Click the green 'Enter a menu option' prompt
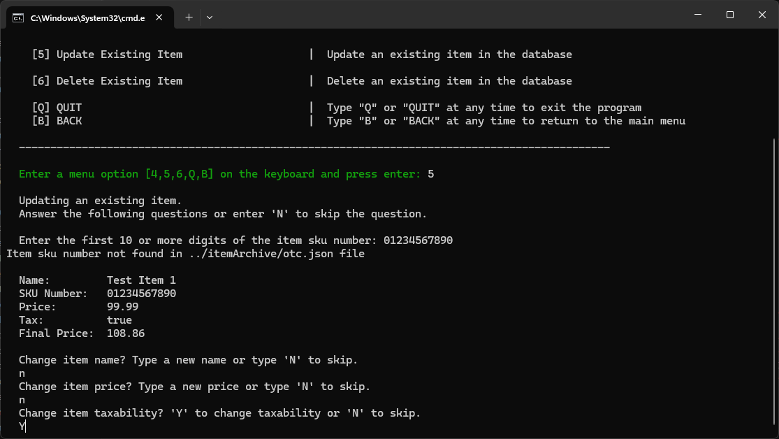The image size is (779, 439). (x=219, y=174)
